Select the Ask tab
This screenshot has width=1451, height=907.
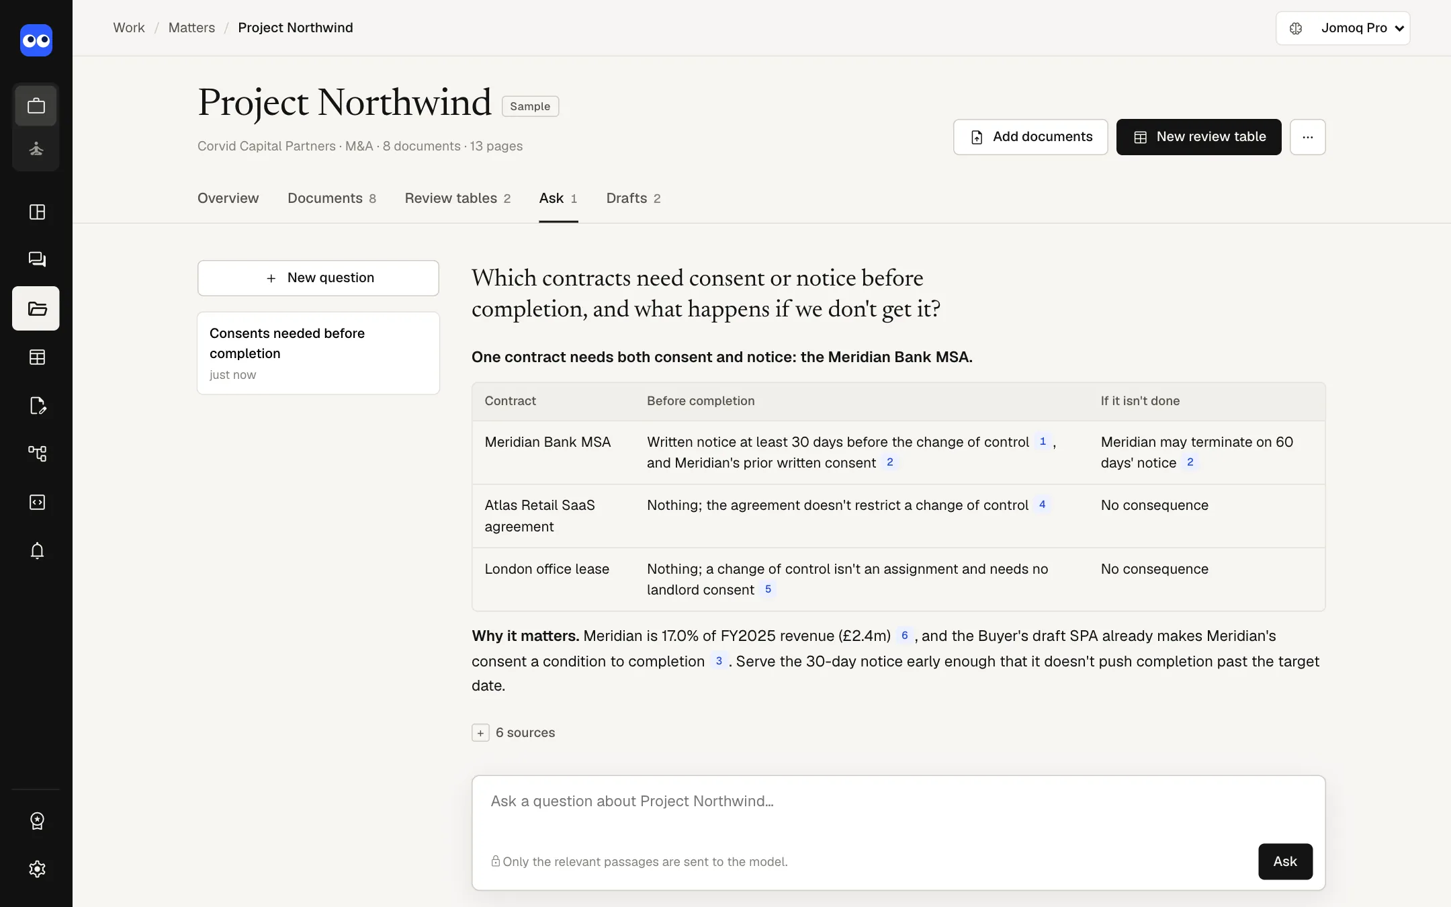(x=558, y=198)
